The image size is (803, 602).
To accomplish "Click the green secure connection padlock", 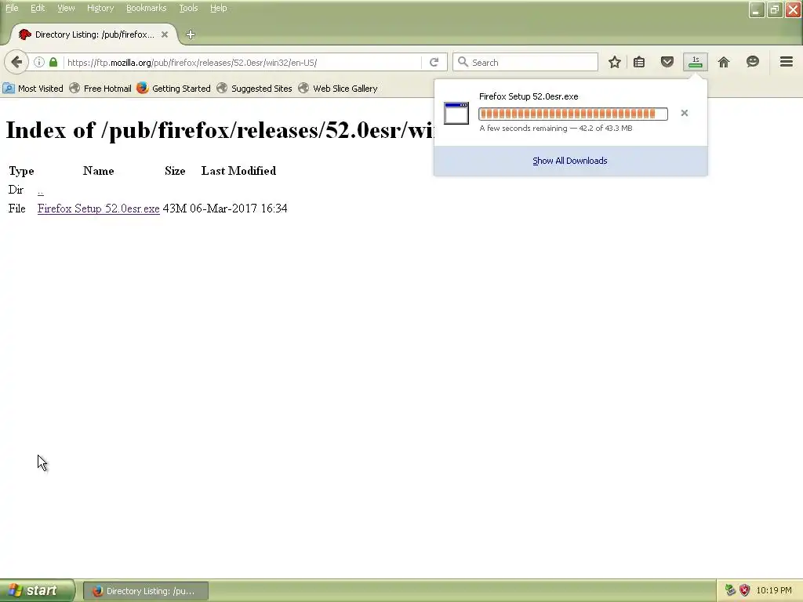I will pyautogui.click(x=53, y=63).
